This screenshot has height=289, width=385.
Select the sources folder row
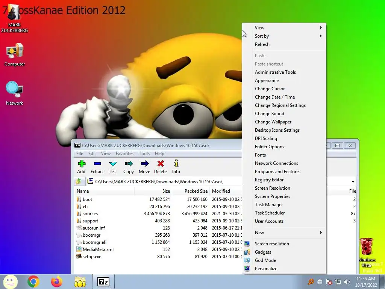pos(158,214)
